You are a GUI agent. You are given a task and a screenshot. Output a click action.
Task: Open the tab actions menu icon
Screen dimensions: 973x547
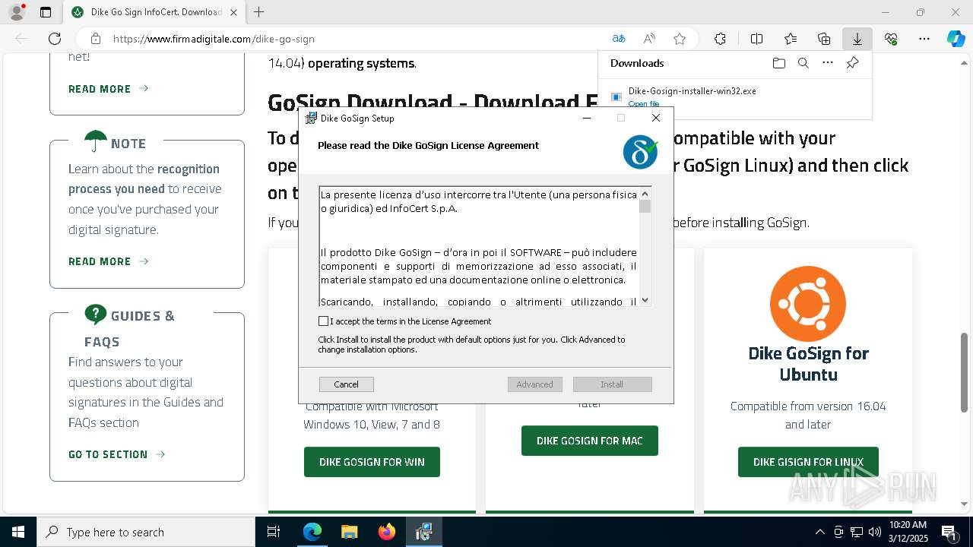pos(46,12)
